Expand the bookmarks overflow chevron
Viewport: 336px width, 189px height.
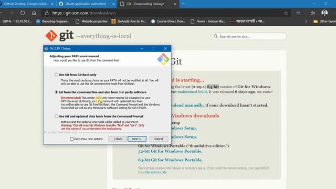tap(306, 21)
